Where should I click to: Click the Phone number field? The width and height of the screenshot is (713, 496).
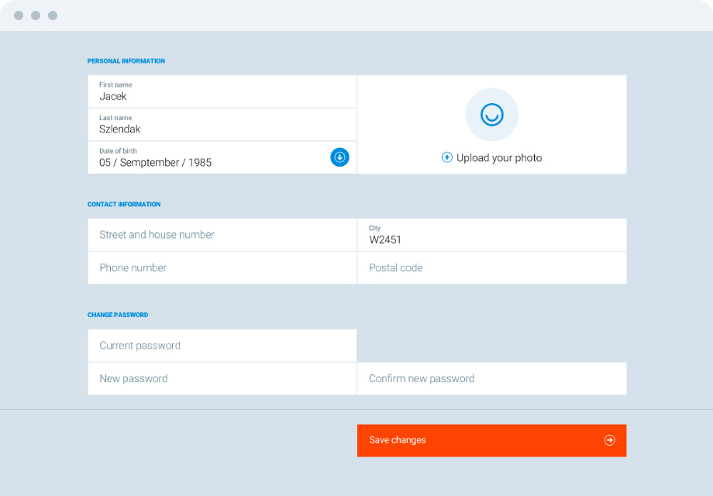[222, 268]
